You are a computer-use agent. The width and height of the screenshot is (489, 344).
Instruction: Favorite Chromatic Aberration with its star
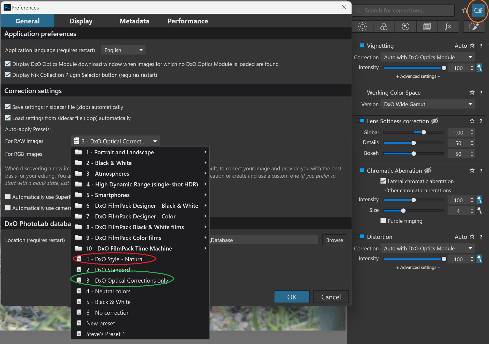472,170
